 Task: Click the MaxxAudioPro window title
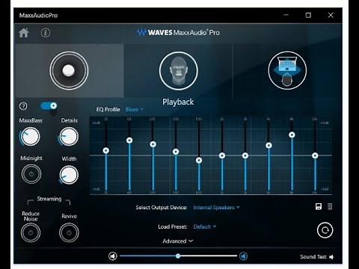(x=38, y=16)
